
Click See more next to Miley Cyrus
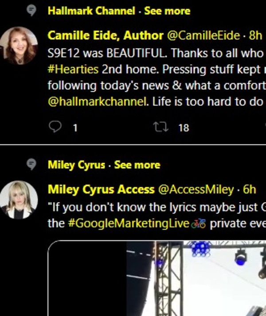coord(137,165)
